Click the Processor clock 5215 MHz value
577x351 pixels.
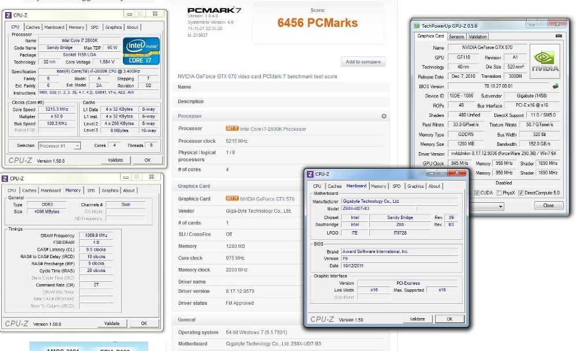[237, 141]
